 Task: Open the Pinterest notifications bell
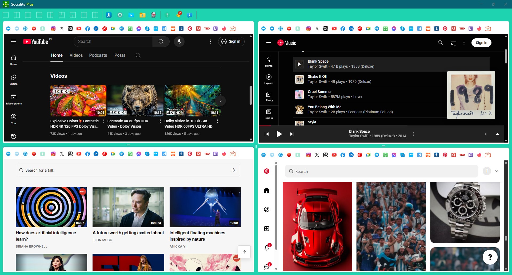(x=267, y=247)
